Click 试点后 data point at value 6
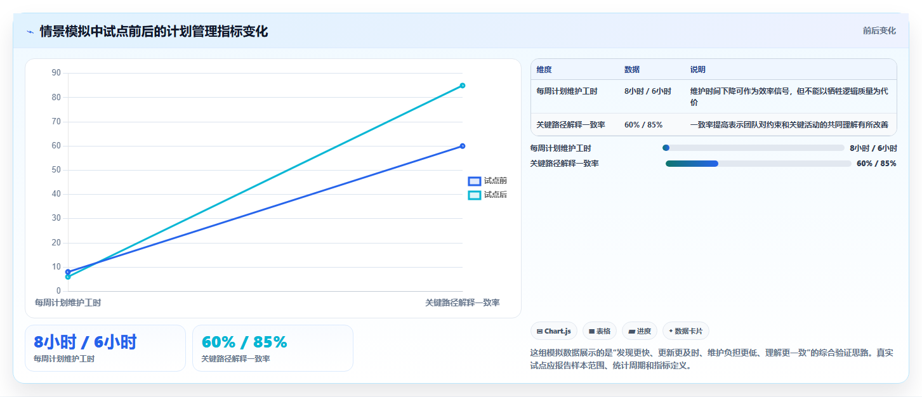Viewport: 922px width, 397px height. coord(68,277)
